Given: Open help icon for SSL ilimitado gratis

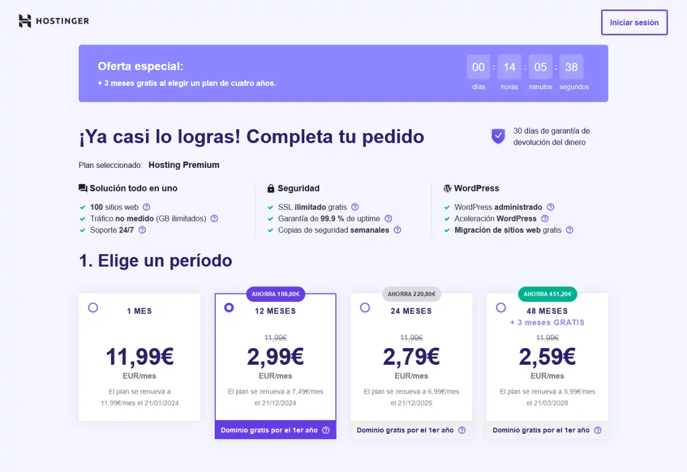Looking at the screenshot, I should point(355,207).
